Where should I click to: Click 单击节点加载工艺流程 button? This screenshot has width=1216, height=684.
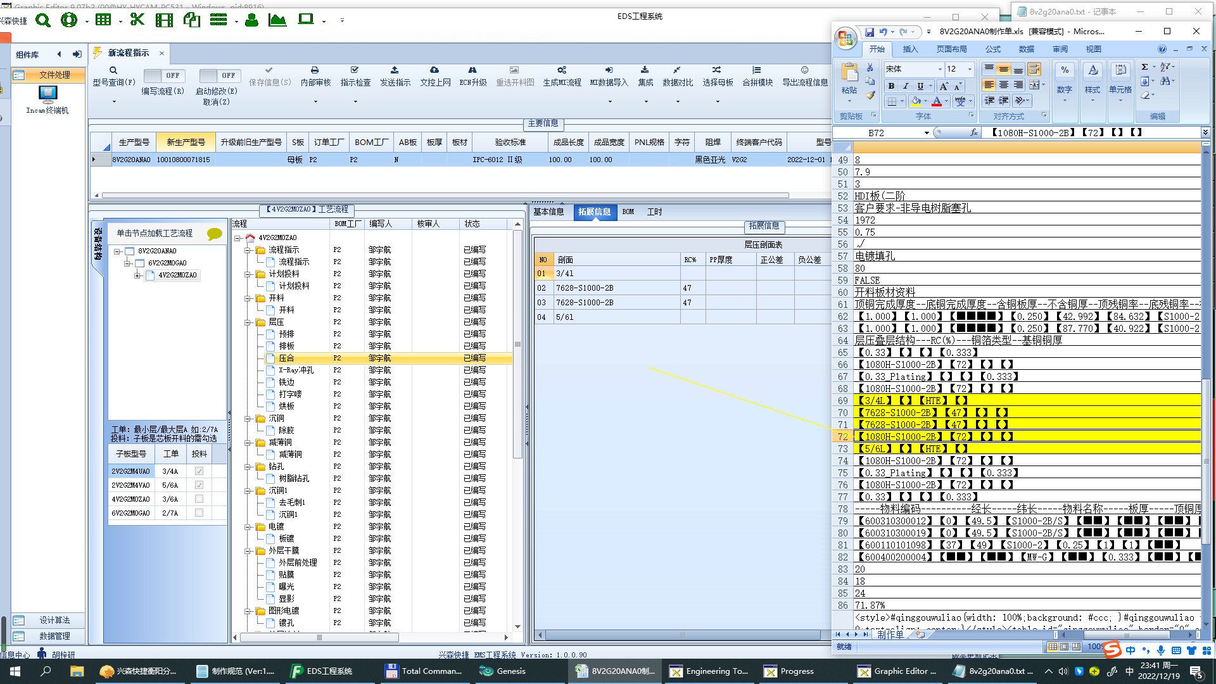[155, 234]
